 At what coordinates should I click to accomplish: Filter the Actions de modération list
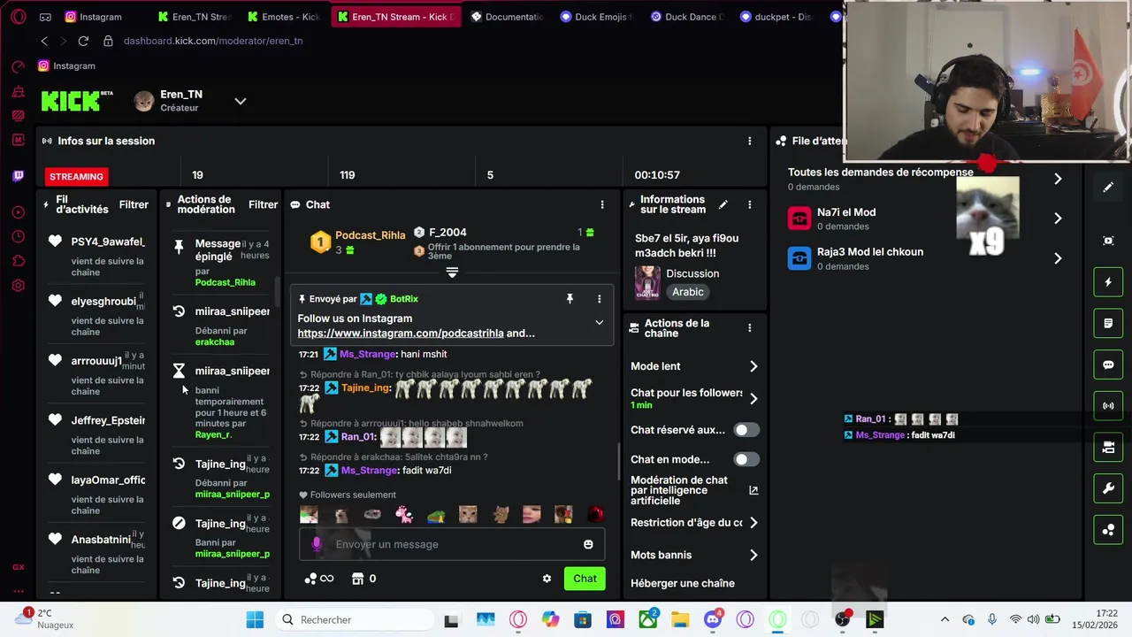click(x=263, y=204)
